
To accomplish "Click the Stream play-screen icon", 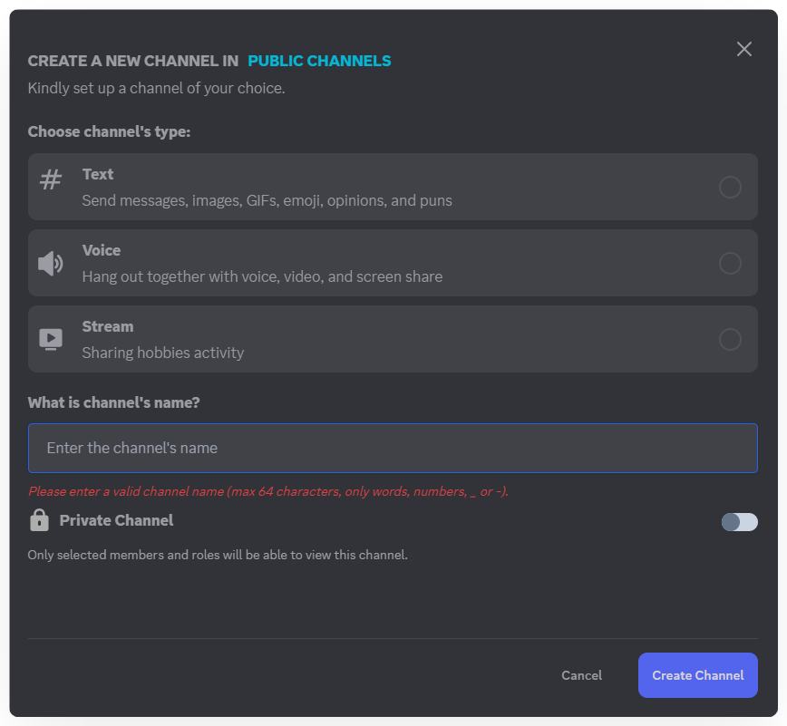I will (x=51, y=339).
